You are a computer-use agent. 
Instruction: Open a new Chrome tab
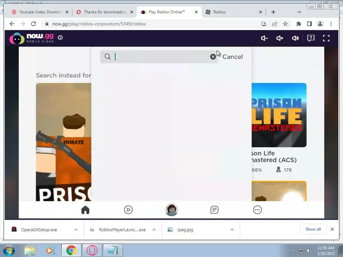tap(273, 12)
